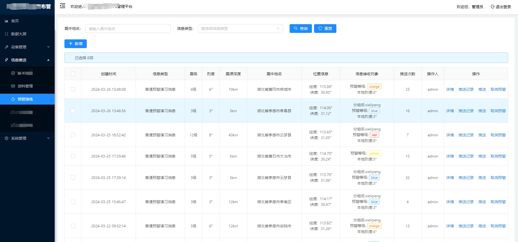Click the 推送次数 column header

[408, 74]
